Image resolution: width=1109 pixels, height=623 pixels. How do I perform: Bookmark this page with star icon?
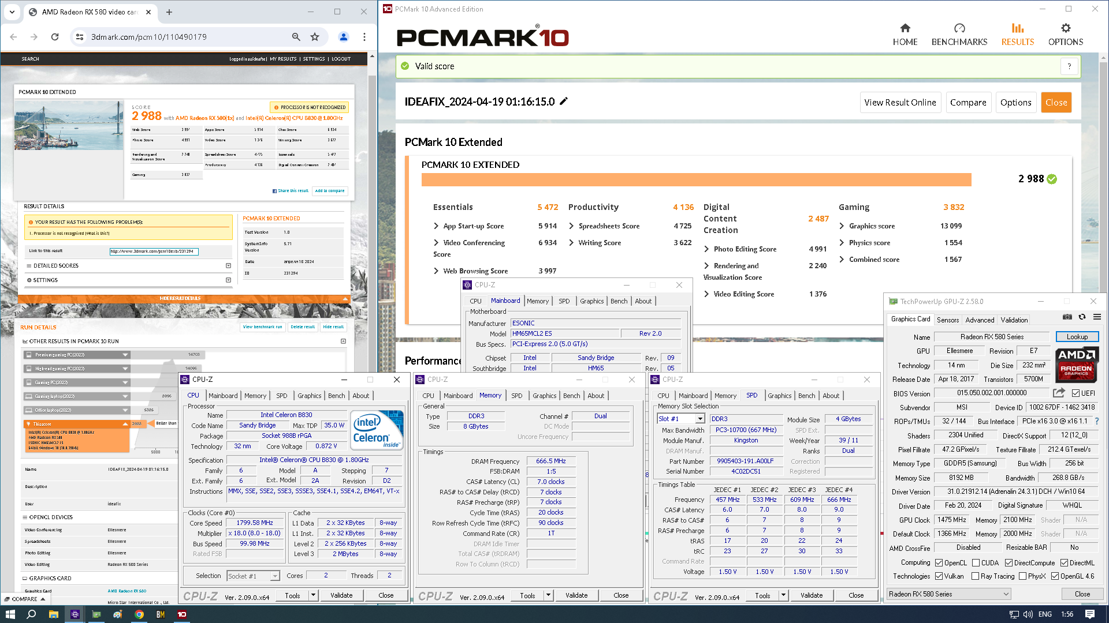315,37
